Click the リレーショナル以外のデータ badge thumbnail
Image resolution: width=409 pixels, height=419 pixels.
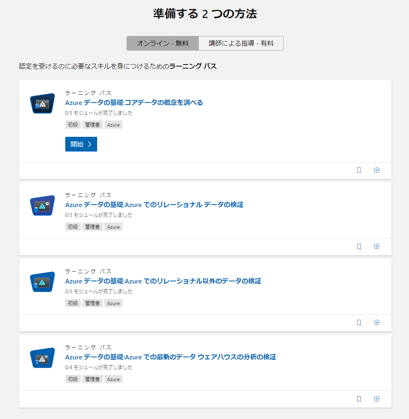coord(42,282)
